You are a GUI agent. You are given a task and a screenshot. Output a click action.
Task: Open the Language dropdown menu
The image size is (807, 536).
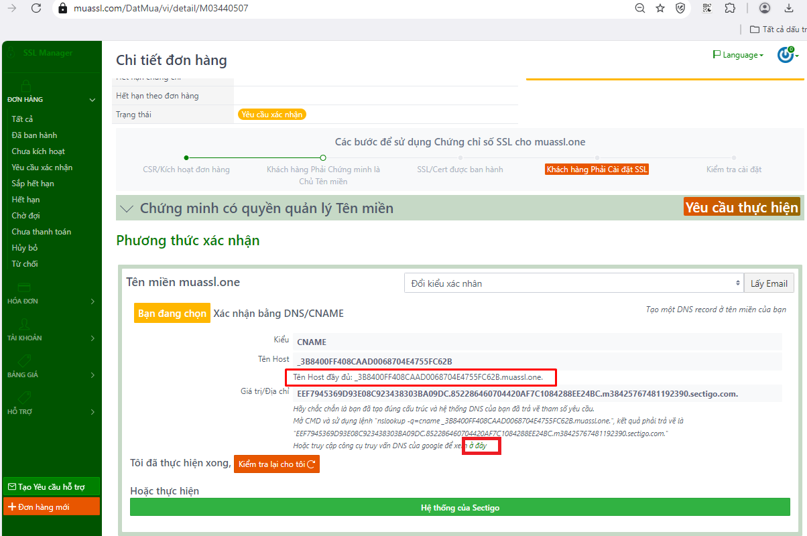738,55
